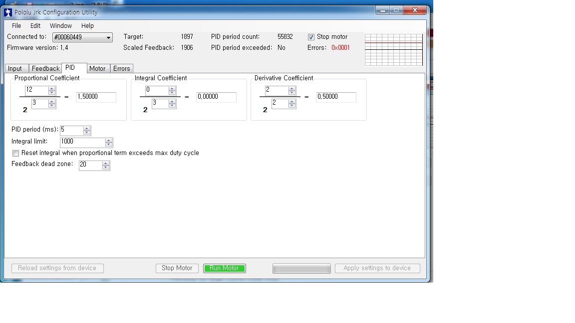Click the Stop Motor button
This screenshot has height=323, width=575.
177,268
